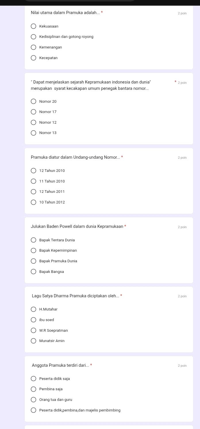Pick the "12 Tahun 2011" answer
Screen dimensions: 200x429
pos(34,192)
